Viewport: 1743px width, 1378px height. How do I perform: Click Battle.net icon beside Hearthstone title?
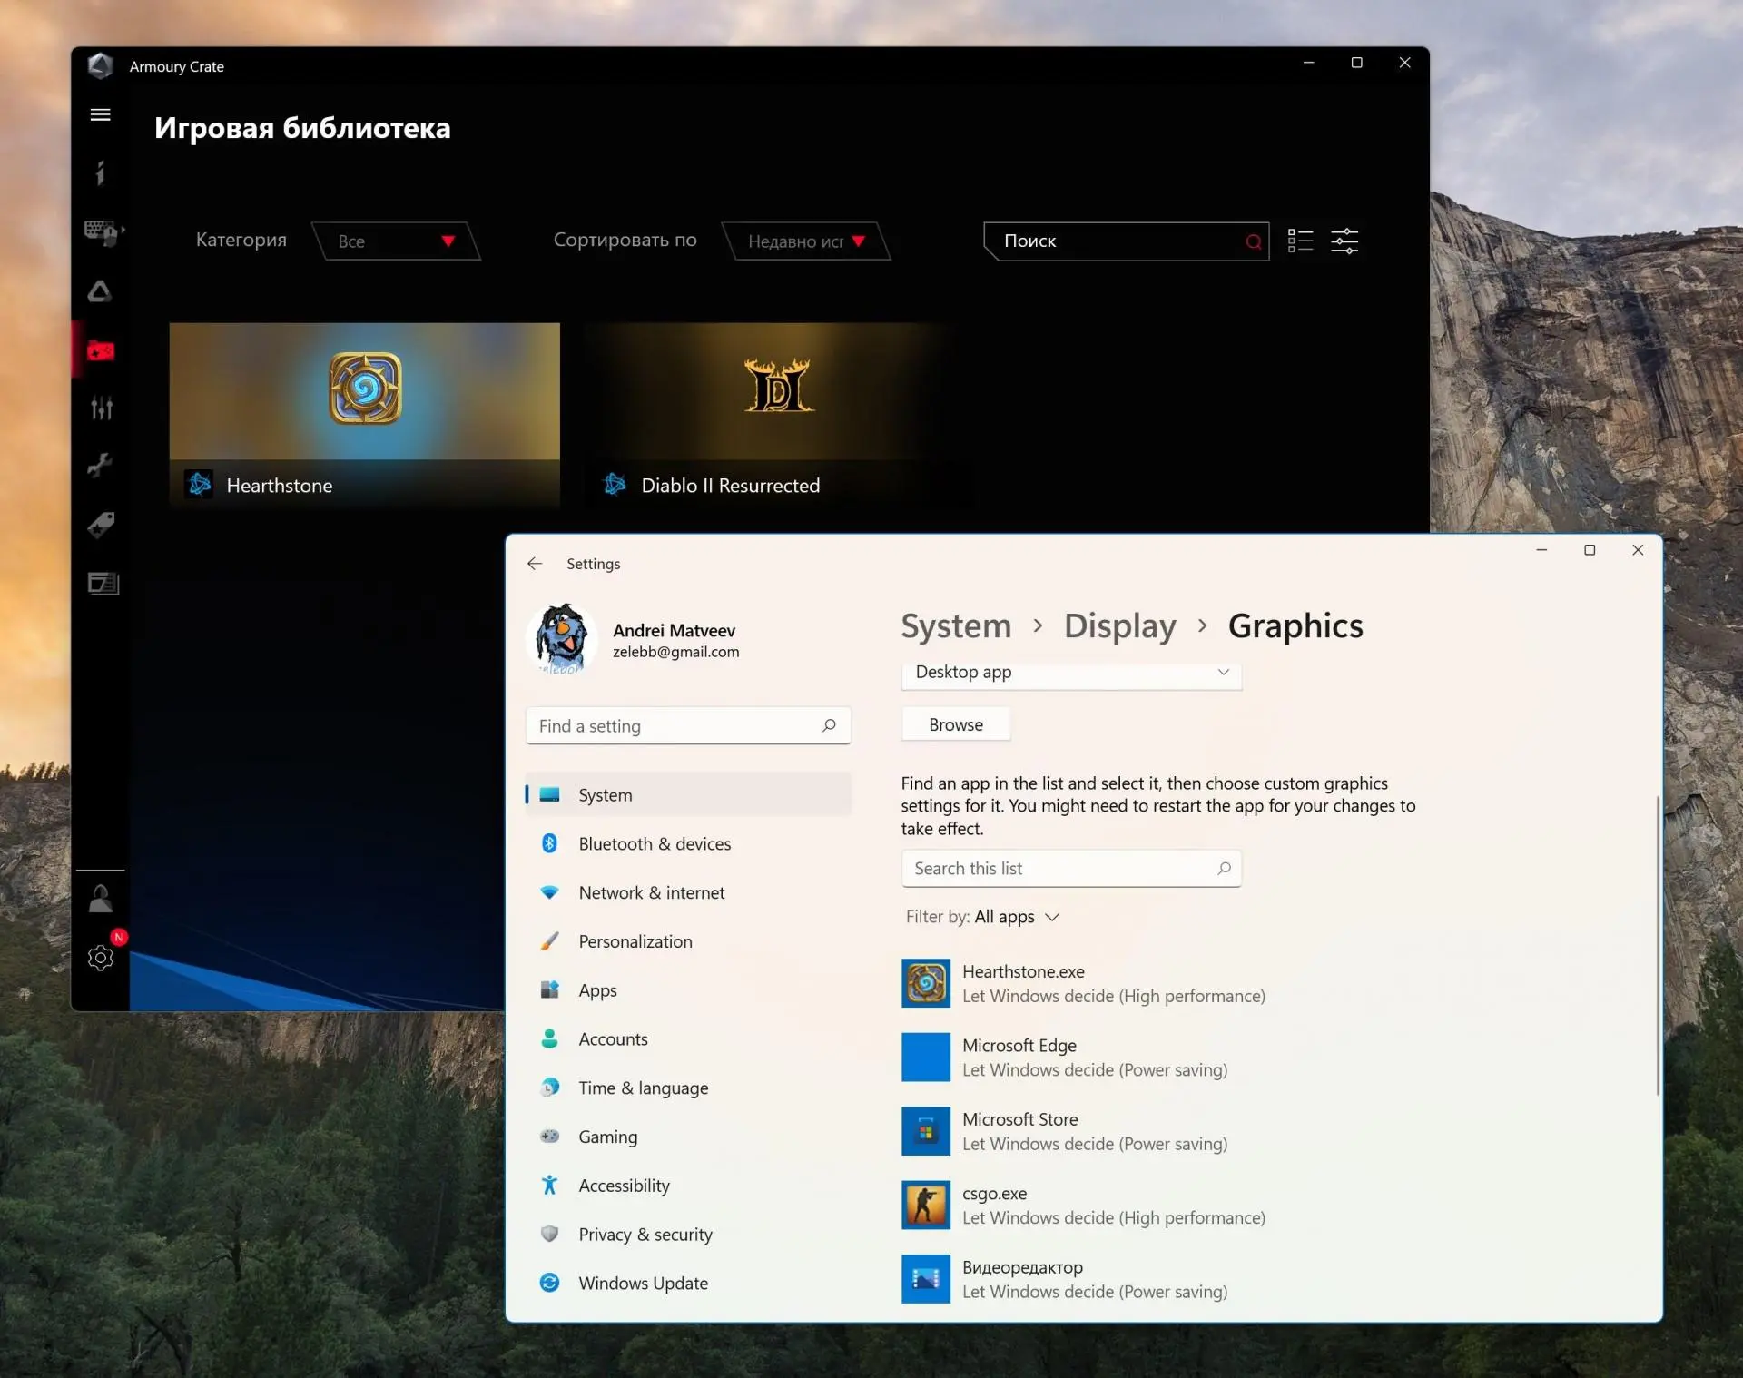[200, 485]
